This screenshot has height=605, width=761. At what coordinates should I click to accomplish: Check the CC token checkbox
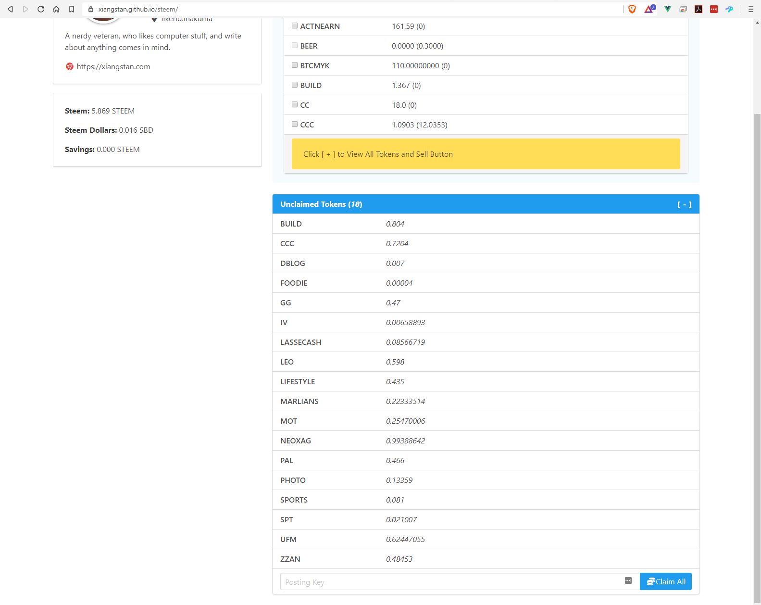click(295, 104)
